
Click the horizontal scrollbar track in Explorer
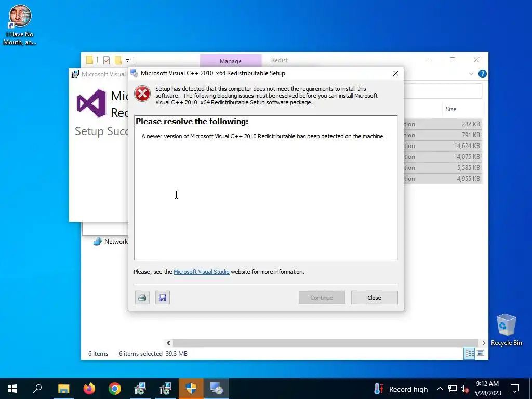(x=326, y=343)
